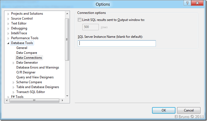Open Database Errors and Warnings settings
Screen dimensions: 207x121
click(x=38, y=67)
